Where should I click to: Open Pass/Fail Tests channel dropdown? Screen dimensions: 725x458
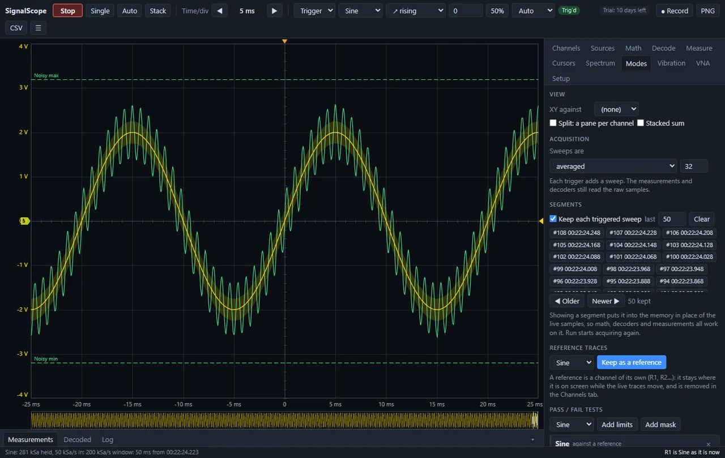click(572, 425)
